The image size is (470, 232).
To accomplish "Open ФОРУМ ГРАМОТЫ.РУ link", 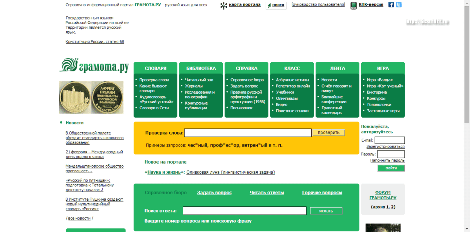I will [383, 195].
